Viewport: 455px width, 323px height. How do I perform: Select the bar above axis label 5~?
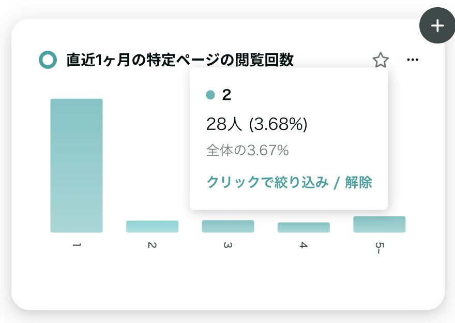tap(380, 224)
